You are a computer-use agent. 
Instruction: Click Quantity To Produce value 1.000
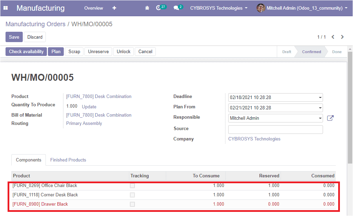pos(72,106)
